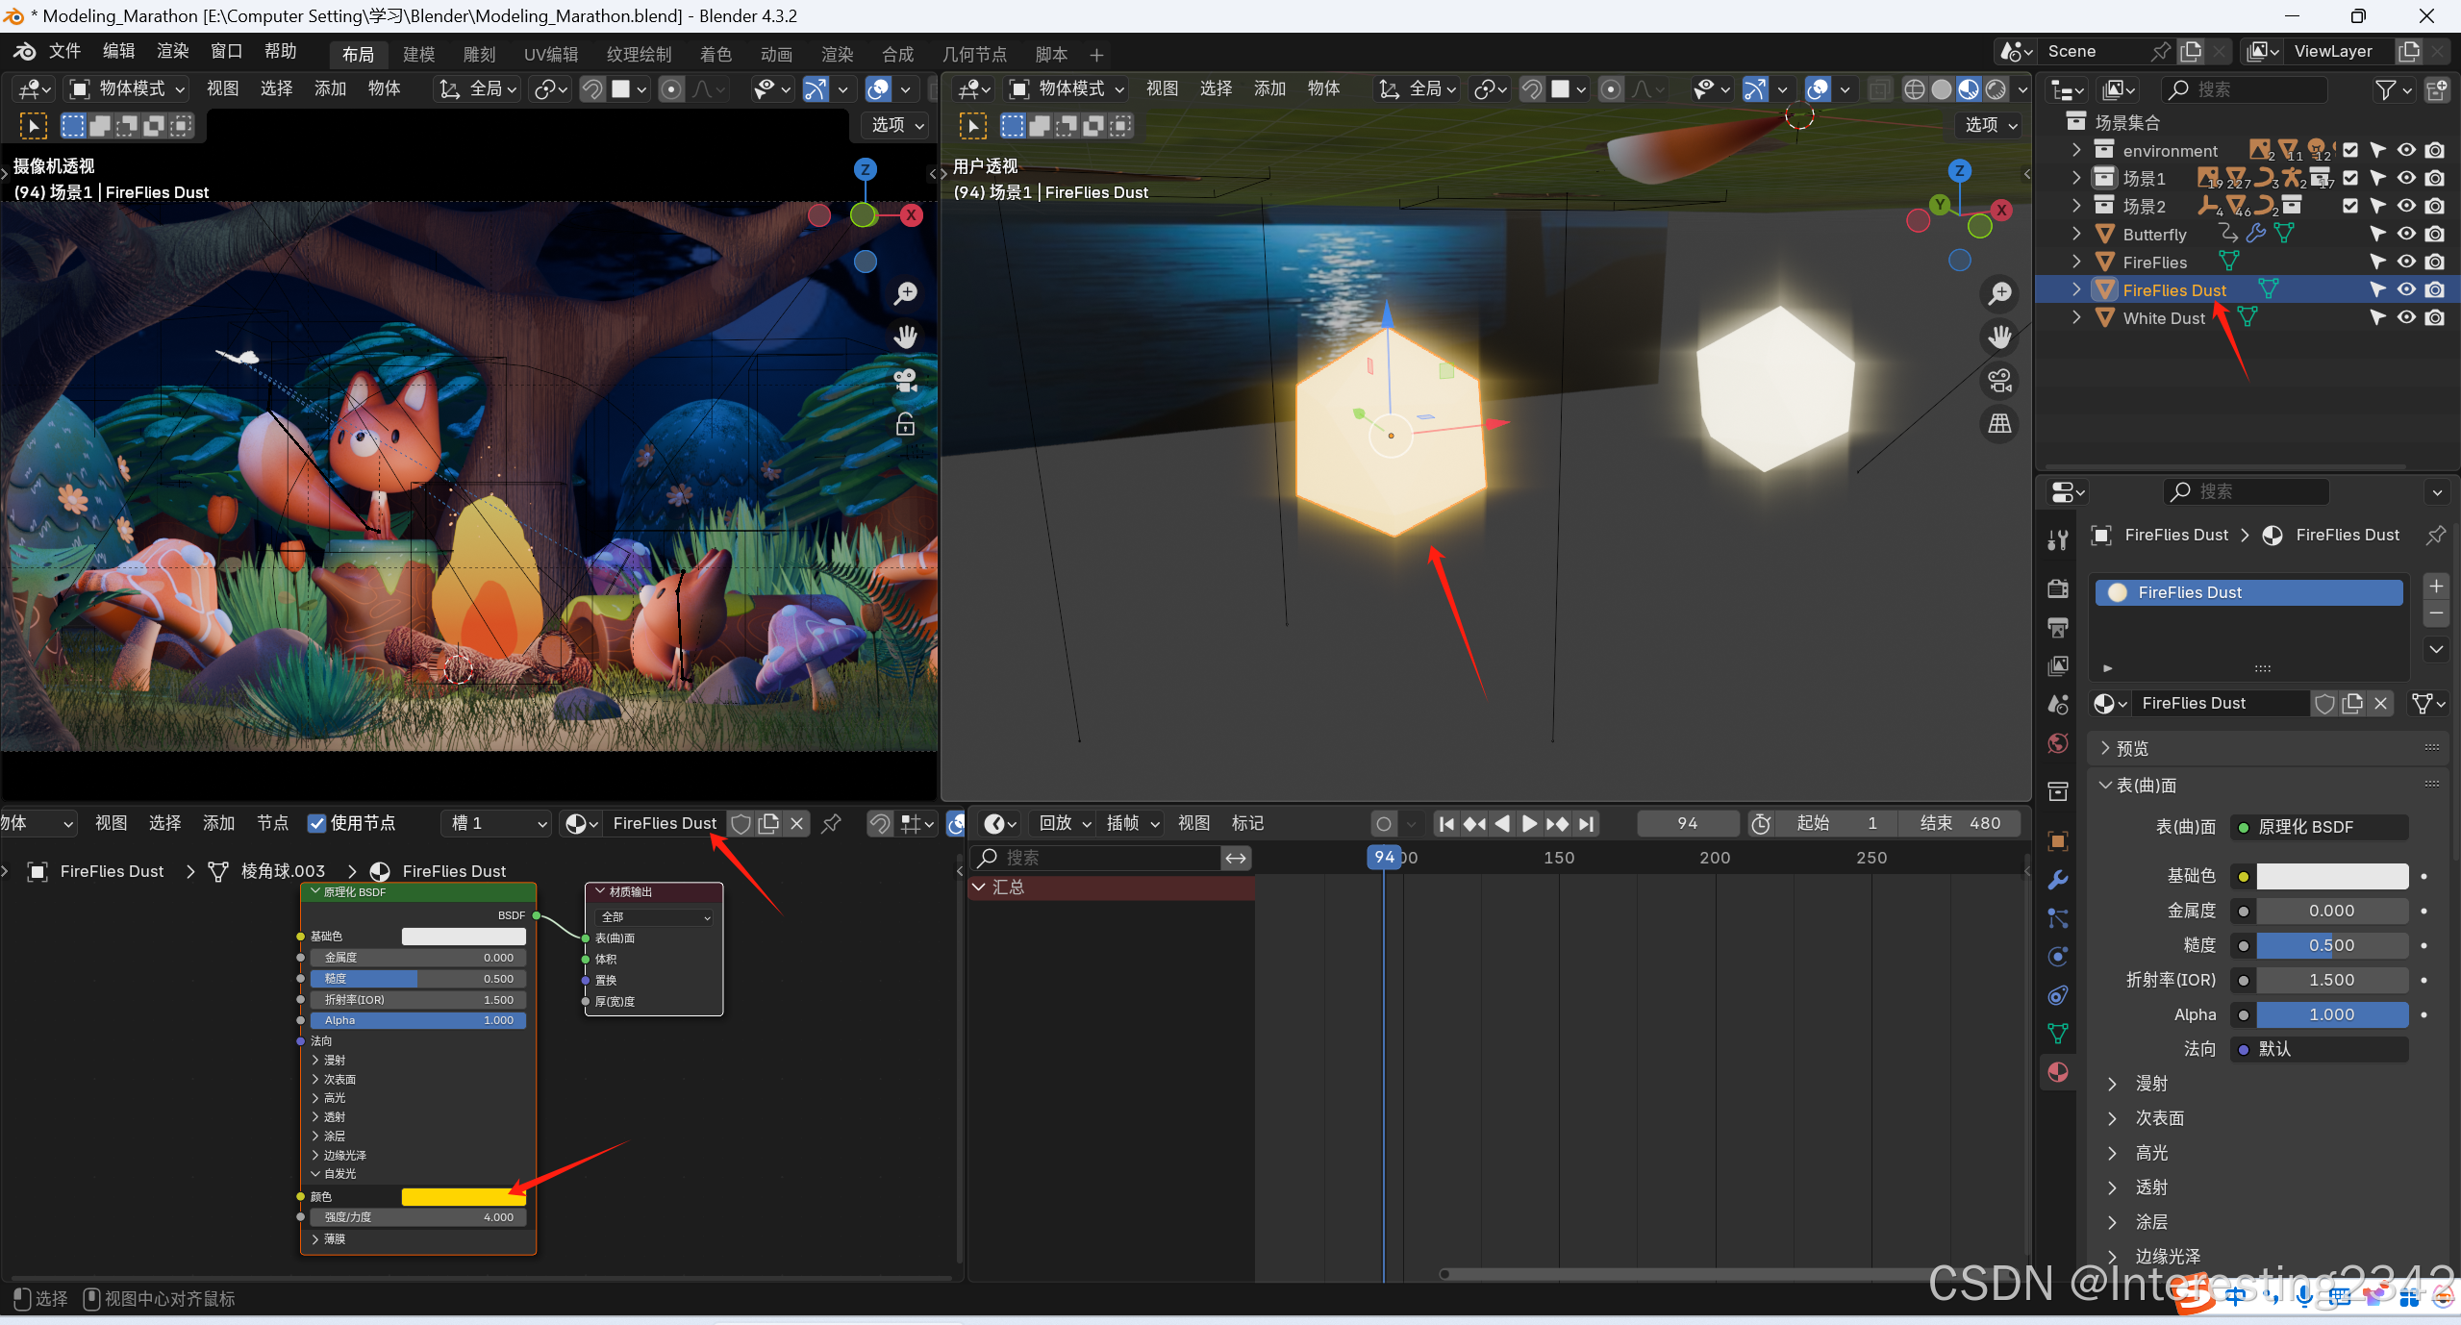The width and height of the screenshot is (2461, 1325).
Task: Click the lock camera to view icon
Action: pyautogui.click(x=905, y=424)
